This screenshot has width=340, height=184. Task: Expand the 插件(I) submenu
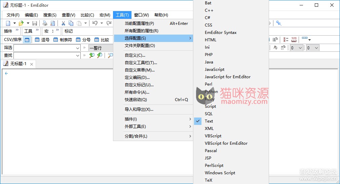pyautogui.click(x=153, y=119)
